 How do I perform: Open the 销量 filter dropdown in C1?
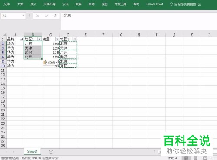click(57, 39)
